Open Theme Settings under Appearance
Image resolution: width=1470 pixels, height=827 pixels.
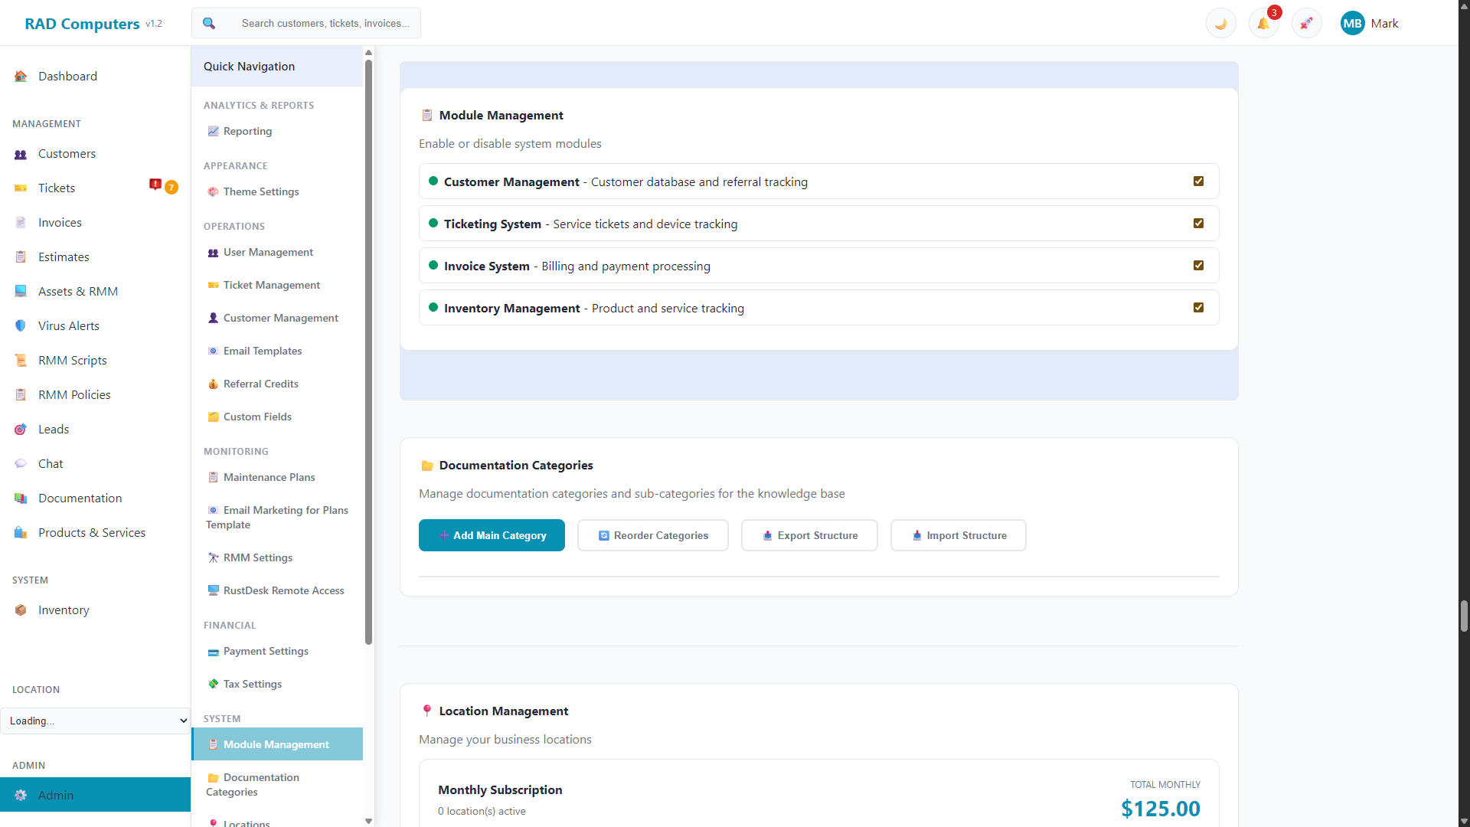click(260, 191)
